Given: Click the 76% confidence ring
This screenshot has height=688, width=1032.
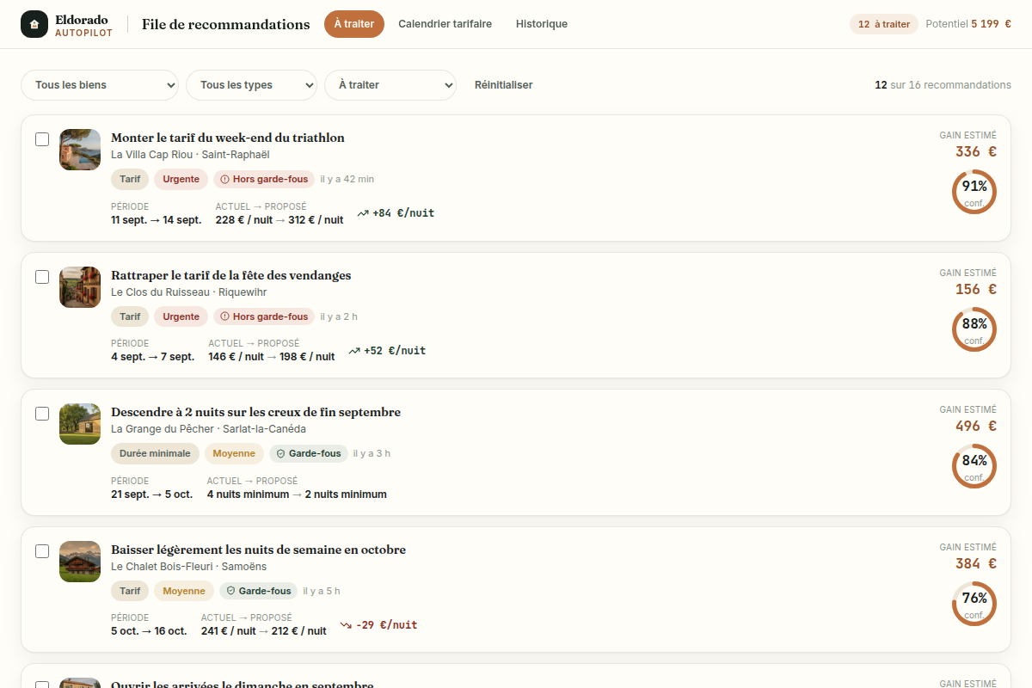Looking at the screenshot, I should pos(974,604).
